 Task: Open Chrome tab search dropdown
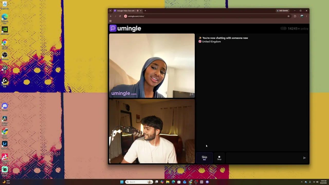click(111, 11)
